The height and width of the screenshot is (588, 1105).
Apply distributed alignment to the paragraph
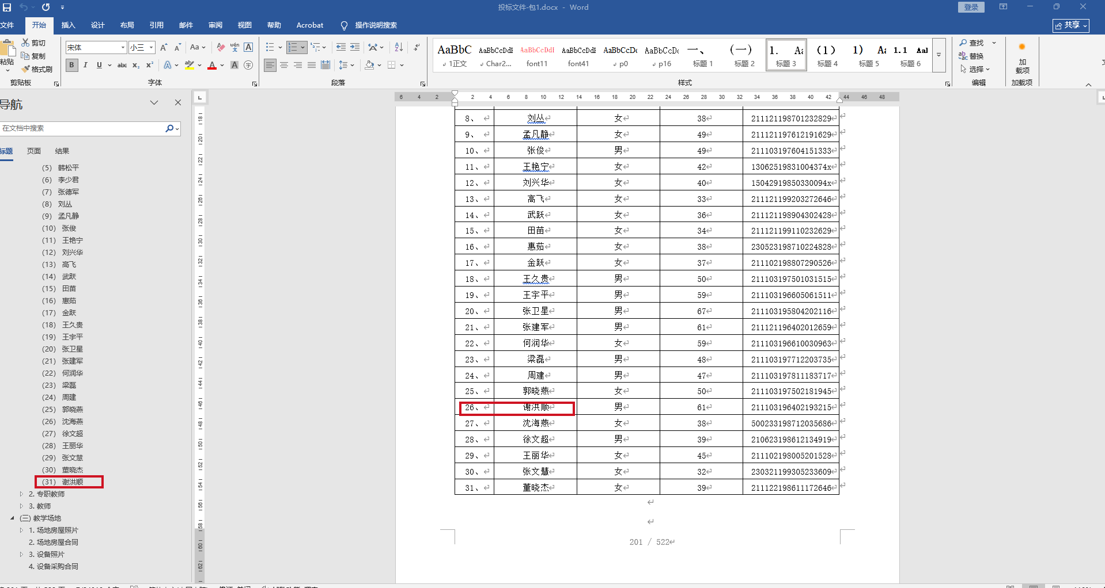coord(326,65)
